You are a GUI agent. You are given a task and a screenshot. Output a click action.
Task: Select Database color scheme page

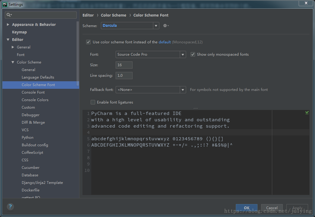coord(30,175)
